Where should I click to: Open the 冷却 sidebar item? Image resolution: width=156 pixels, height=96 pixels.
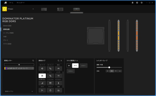(x=5, y=36)
